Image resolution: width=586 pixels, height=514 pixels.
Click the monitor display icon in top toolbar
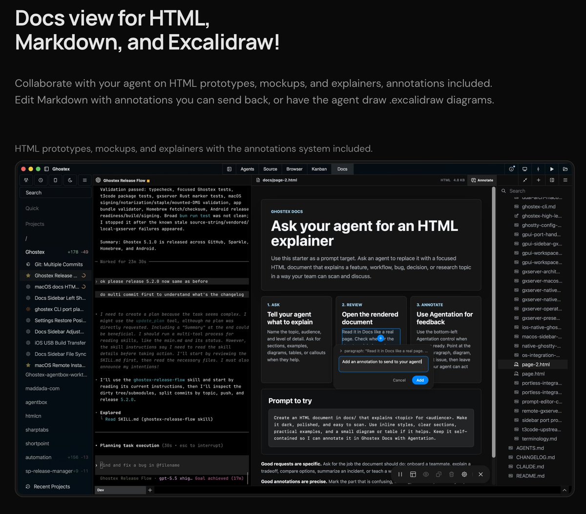[525, 169]
